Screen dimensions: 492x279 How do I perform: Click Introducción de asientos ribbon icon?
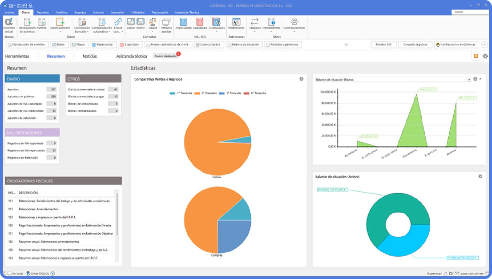pyautogui.click(x=27, y=25)
